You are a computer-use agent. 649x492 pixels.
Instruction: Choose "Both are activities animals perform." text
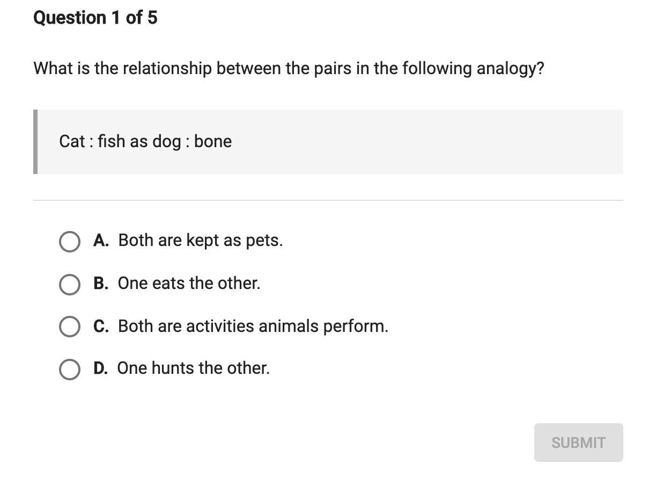pyautogui.click(x=253, y=326)
